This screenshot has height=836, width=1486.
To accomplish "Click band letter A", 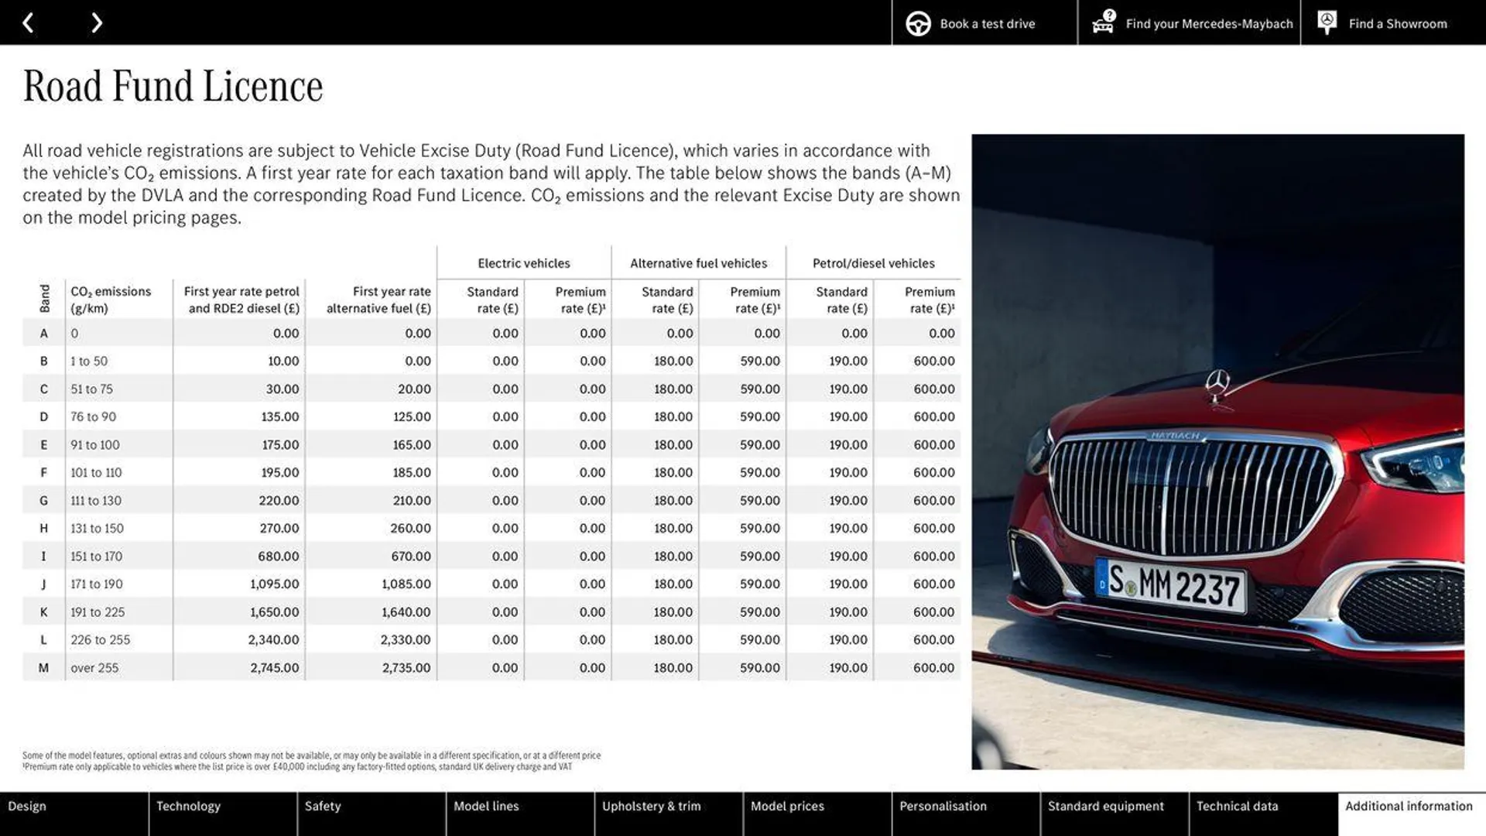I will [44, 334].
